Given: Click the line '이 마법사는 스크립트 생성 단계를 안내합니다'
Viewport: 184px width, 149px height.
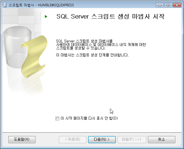Looking at the screenshot, I should click(92, 55).
